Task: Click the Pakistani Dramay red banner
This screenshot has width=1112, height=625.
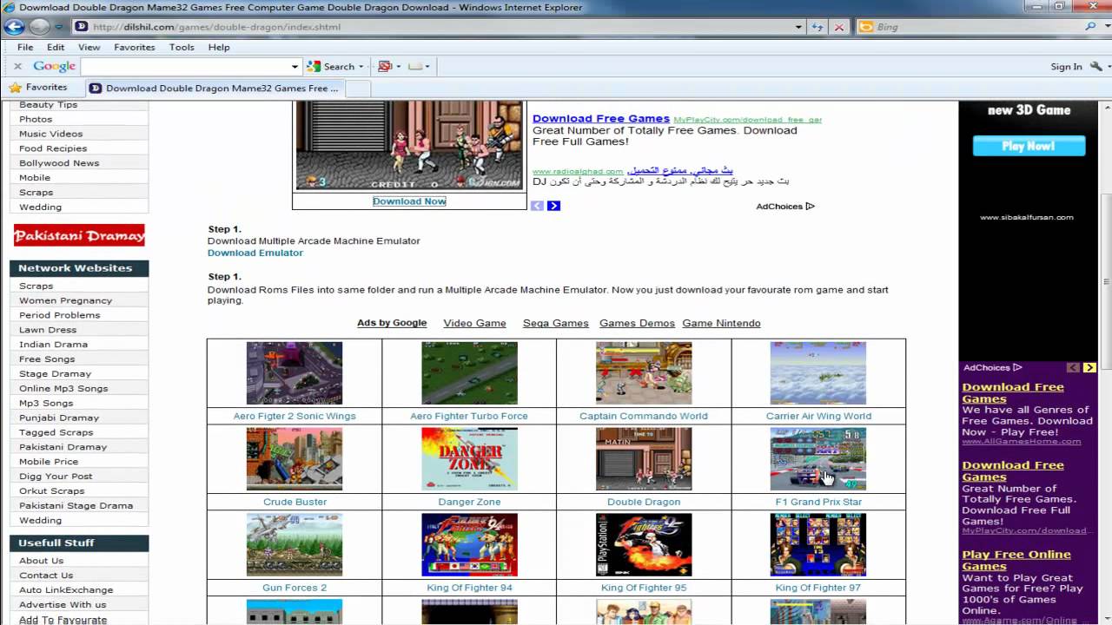Action: pos(79,235)
